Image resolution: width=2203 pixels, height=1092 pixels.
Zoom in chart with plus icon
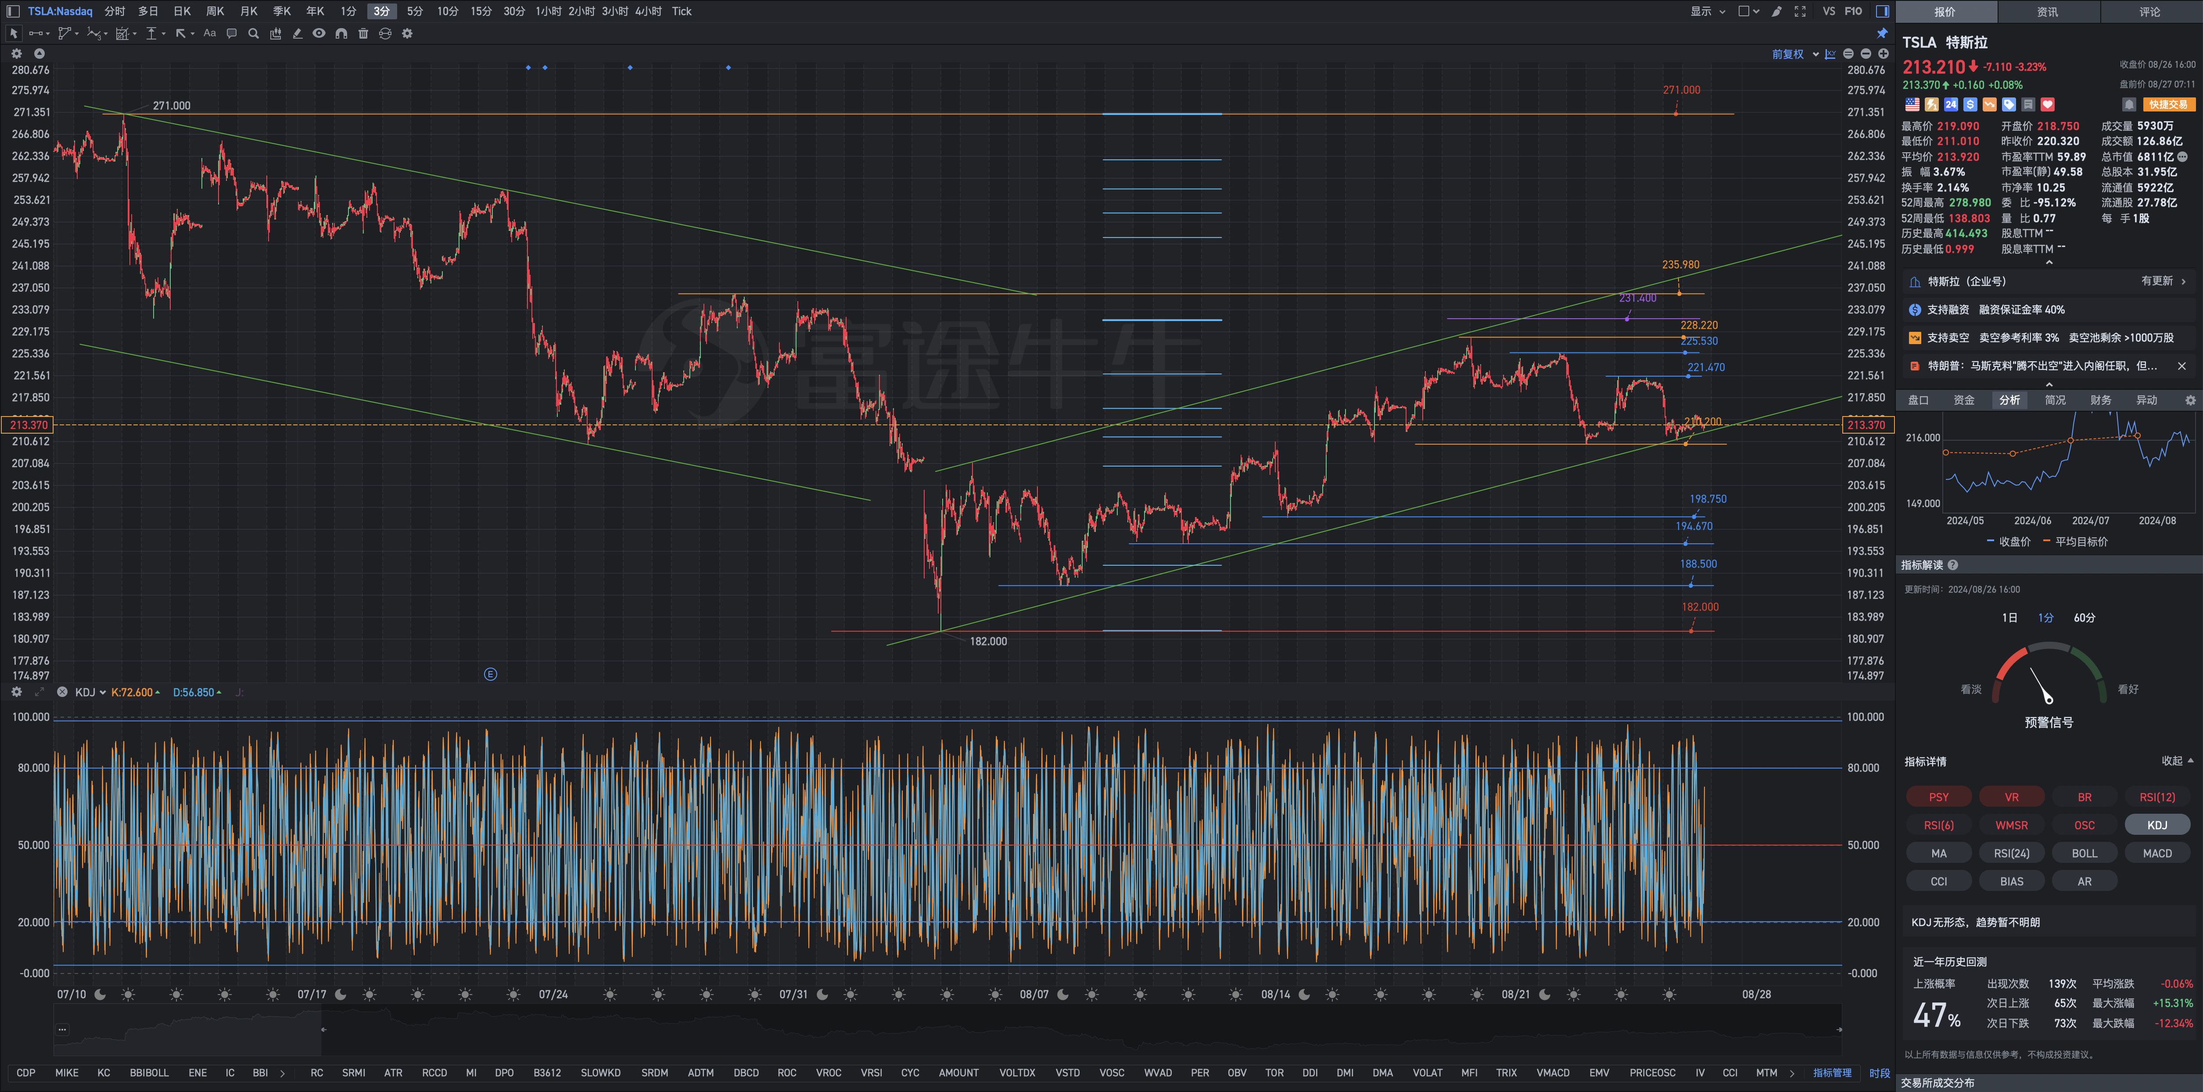pos(1883,54)
